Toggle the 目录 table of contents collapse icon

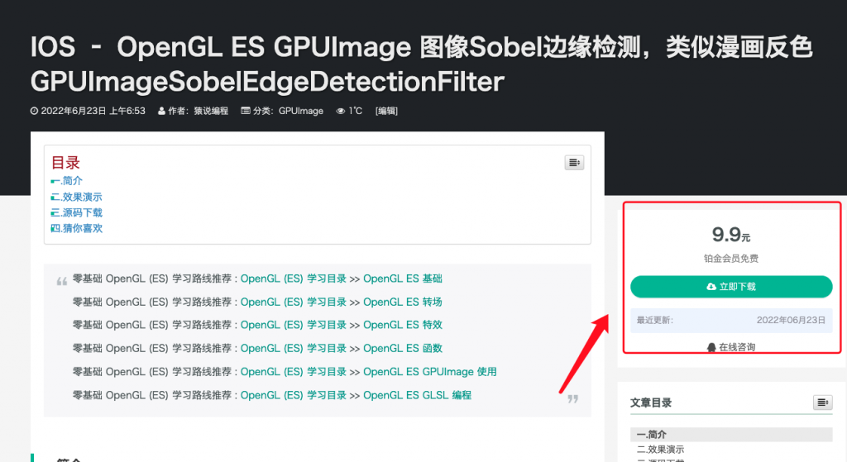click(x=574, y=163)
